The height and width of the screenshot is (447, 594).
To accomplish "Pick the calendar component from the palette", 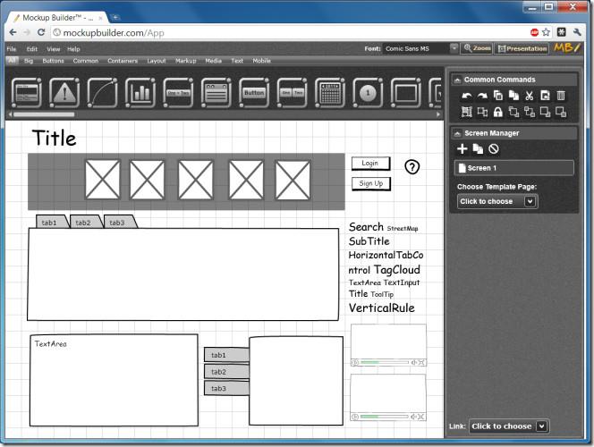I will (x=329, y=92).
